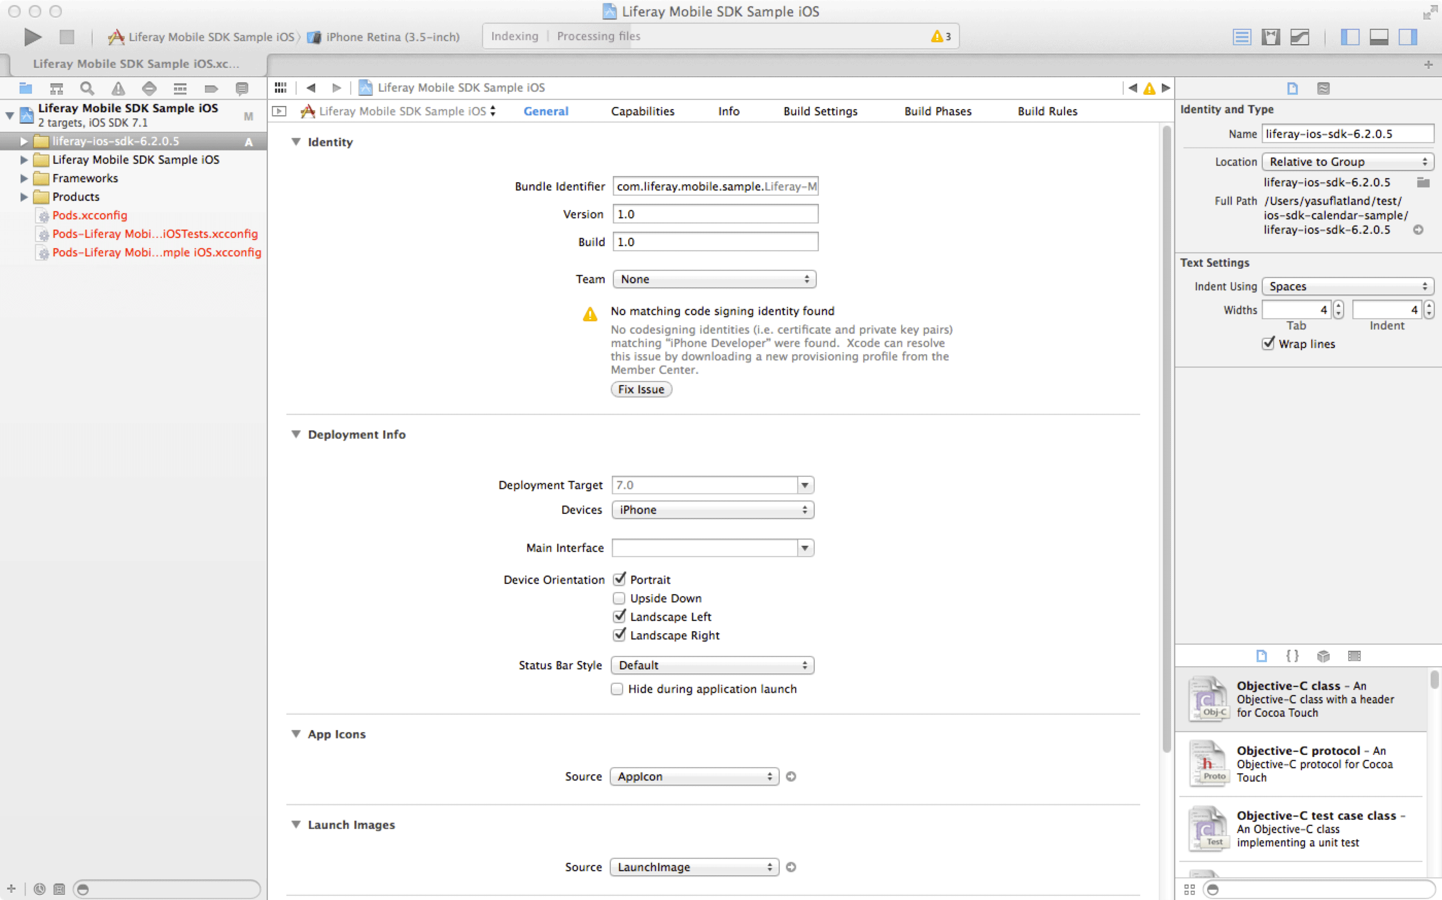Increment the Tab width stepper
Viewport: 1442px width, 900px height.
[x=1338, y=306]
